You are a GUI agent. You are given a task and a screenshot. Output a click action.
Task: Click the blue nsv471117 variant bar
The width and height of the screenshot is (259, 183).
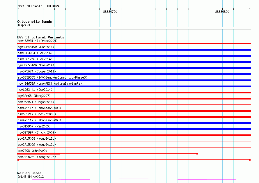click(134, 123)
